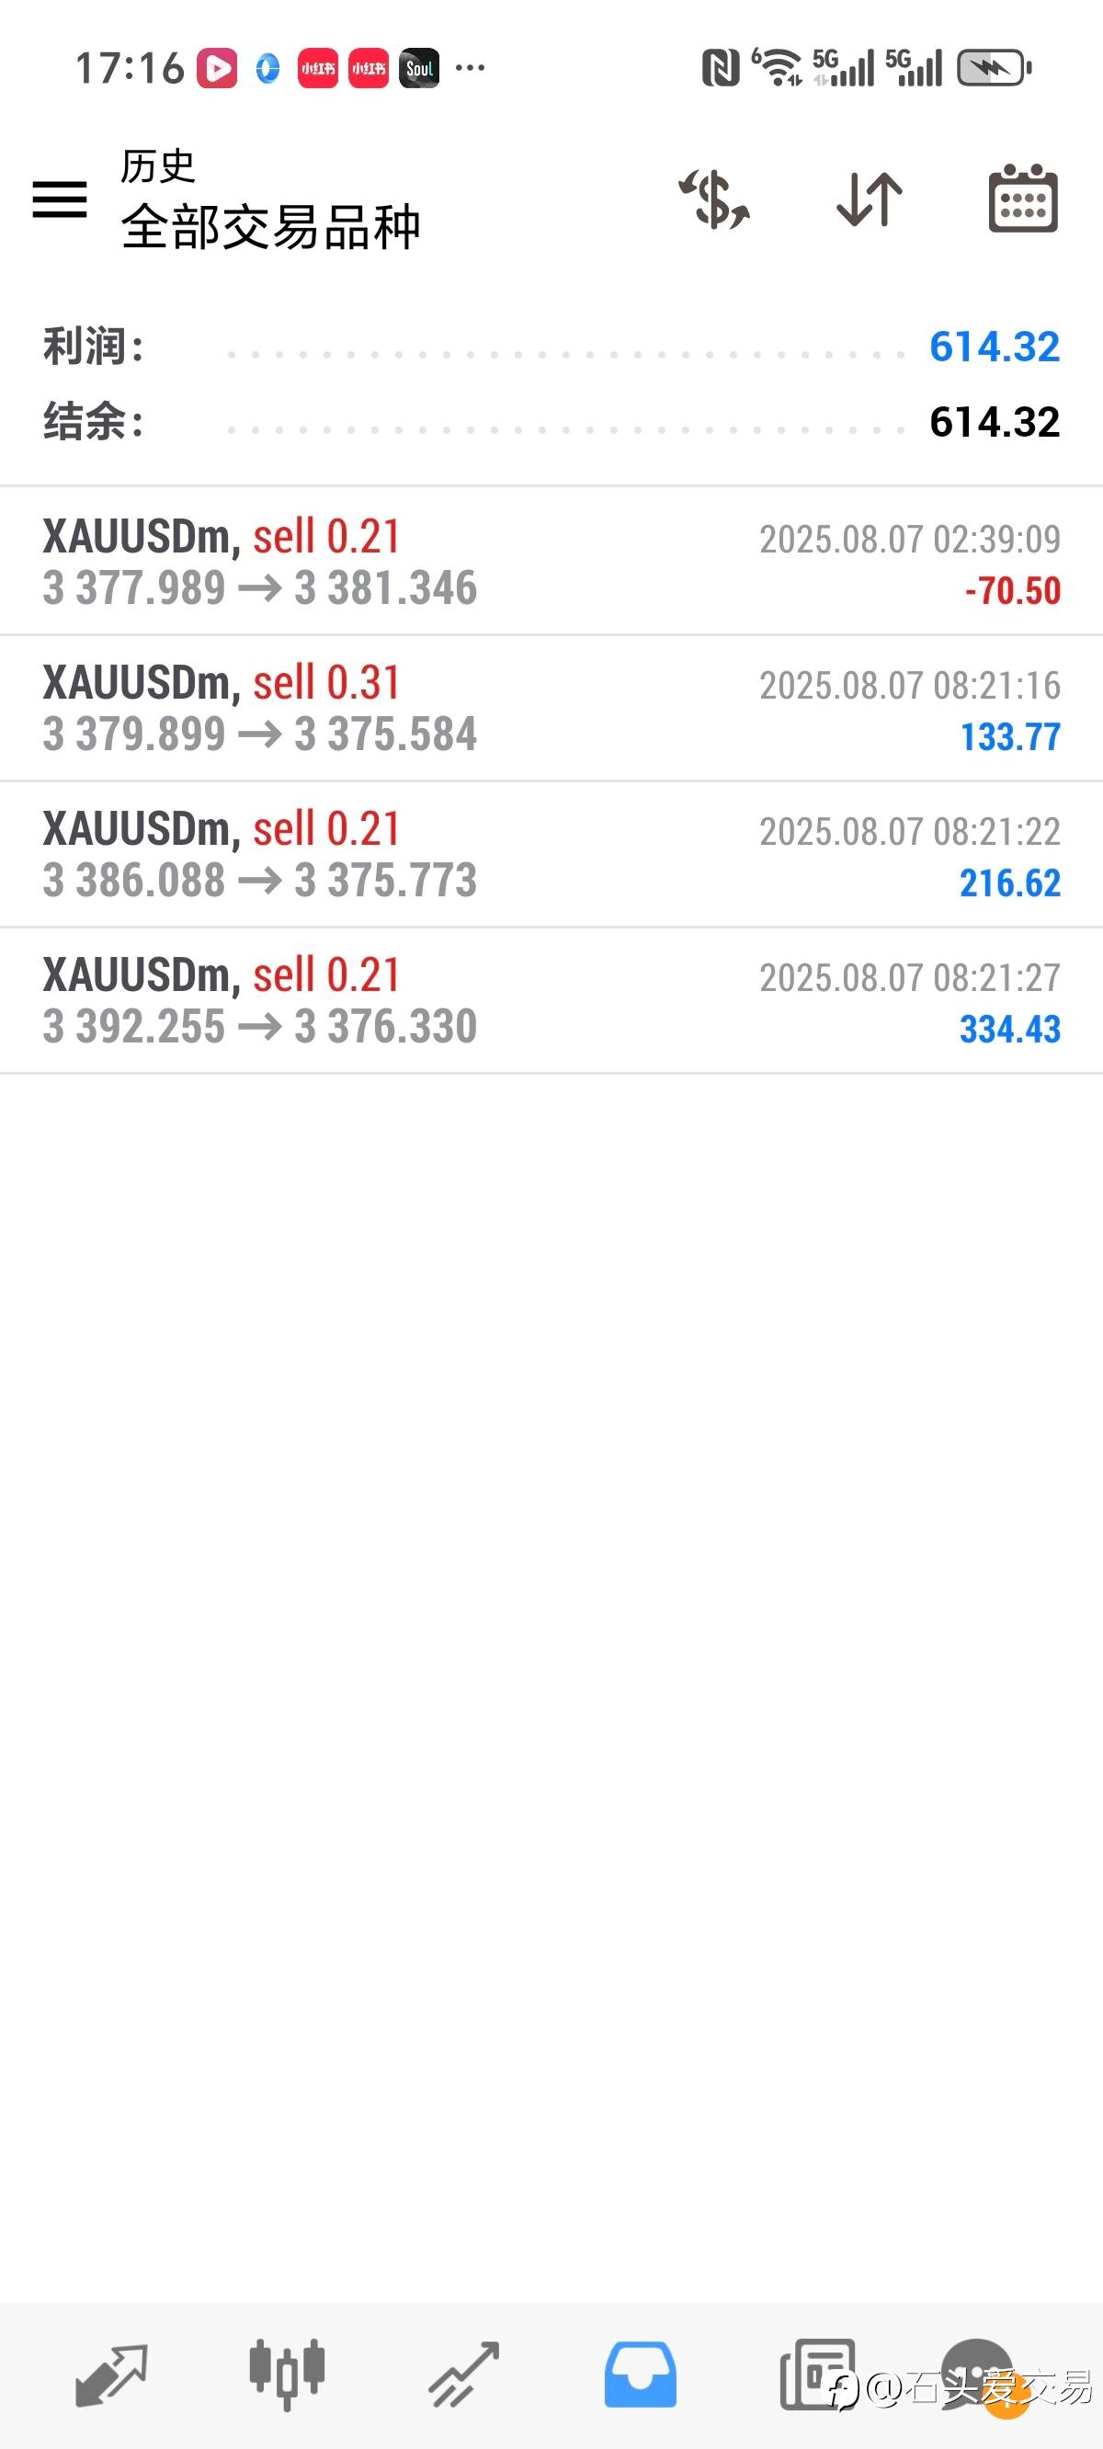Tap the timestamp 2025.08.07 08:21:27
Screen dimensions: 1103x2449
tap(909, 977)
